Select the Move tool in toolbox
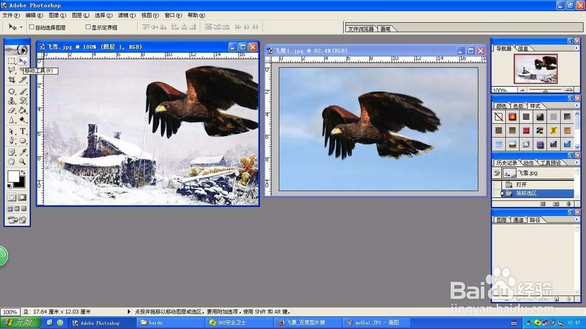 coord(23,61)
